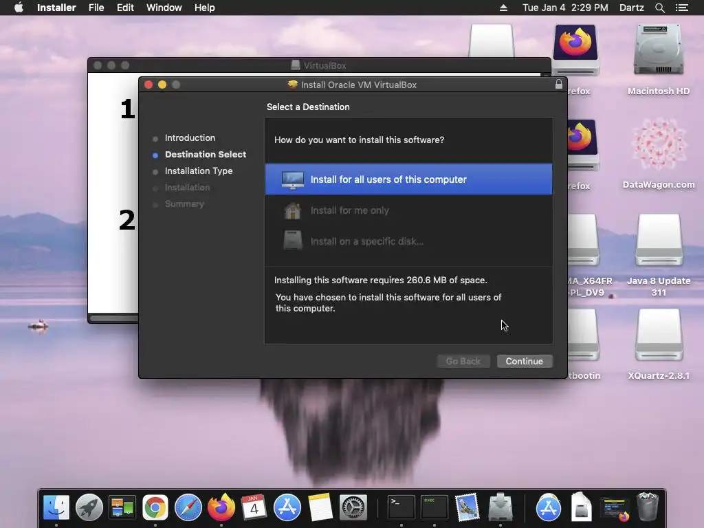This screenshot has width=704, height=528.
Task: Minimize the installer with yellow button
Action: (x=162, y=85)
